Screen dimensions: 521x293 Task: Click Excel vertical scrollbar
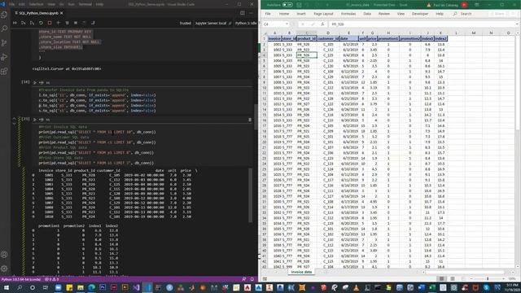(518, 150)
